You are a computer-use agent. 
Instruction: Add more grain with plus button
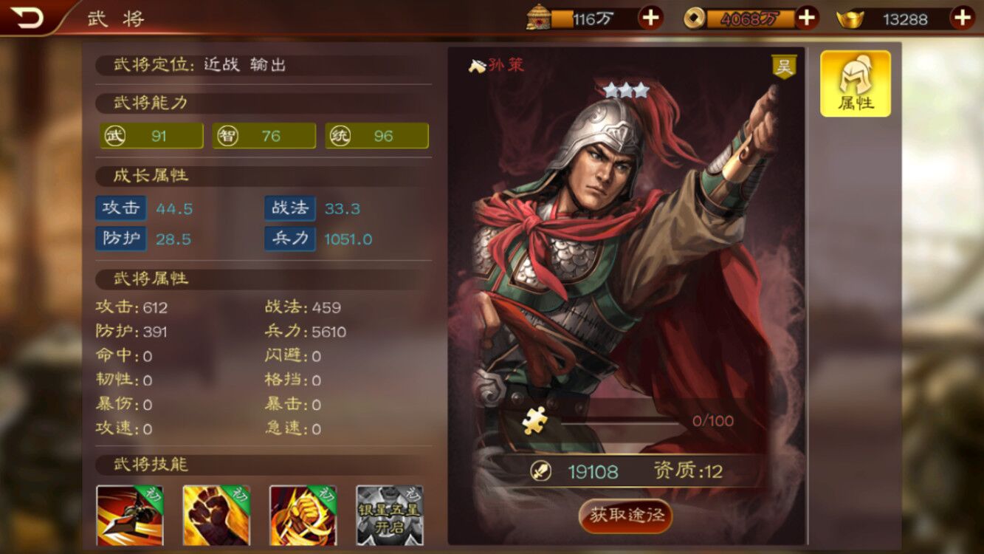coord(650,17)
